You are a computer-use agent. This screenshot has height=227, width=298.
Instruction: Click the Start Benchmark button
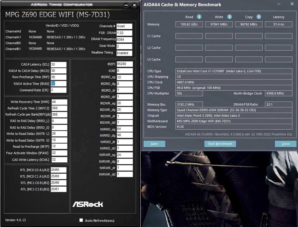pos(220,144)
